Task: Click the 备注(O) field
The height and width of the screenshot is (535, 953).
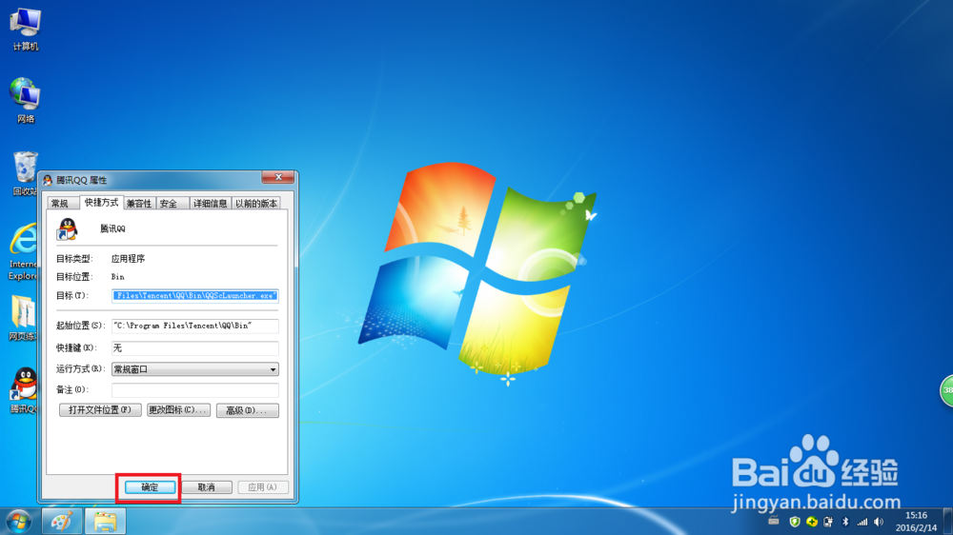Action: (x=195, y=390)
